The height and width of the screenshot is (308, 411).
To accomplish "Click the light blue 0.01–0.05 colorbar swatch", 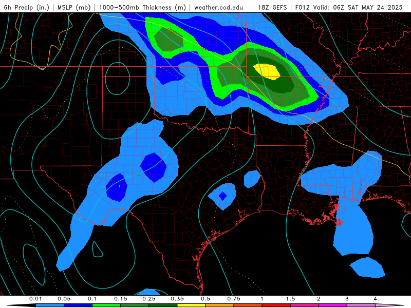I will pyautogui.click(x=50, y=305).
